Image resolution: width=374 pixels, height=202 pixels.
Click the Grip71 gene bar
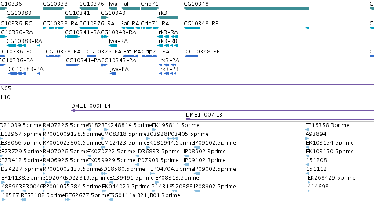[150, 8]
